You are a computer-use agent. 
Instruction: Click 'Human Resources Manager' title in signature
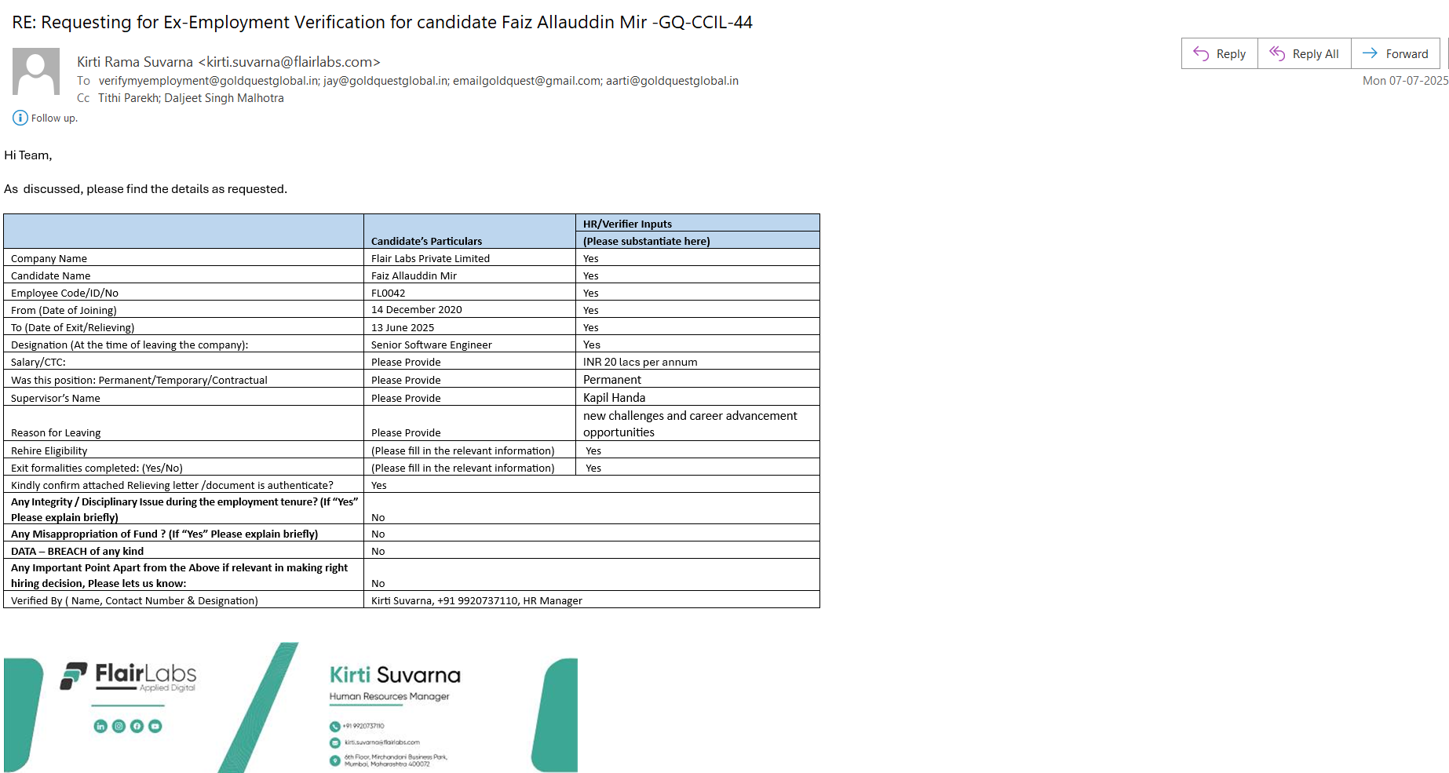coord(389,696)
